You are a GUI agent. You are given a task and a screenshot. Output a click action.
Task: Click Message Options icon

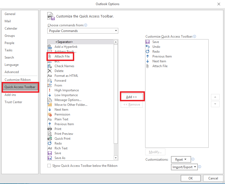point(50,100)
